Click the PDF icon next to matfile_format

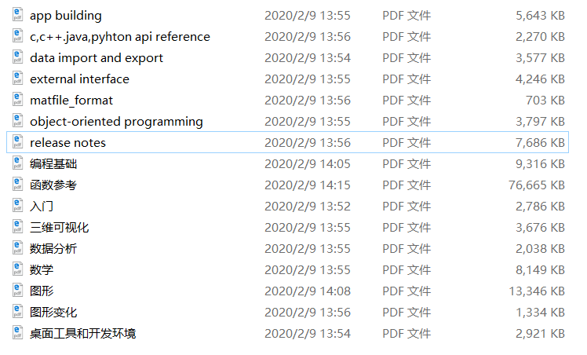[18, 100]
